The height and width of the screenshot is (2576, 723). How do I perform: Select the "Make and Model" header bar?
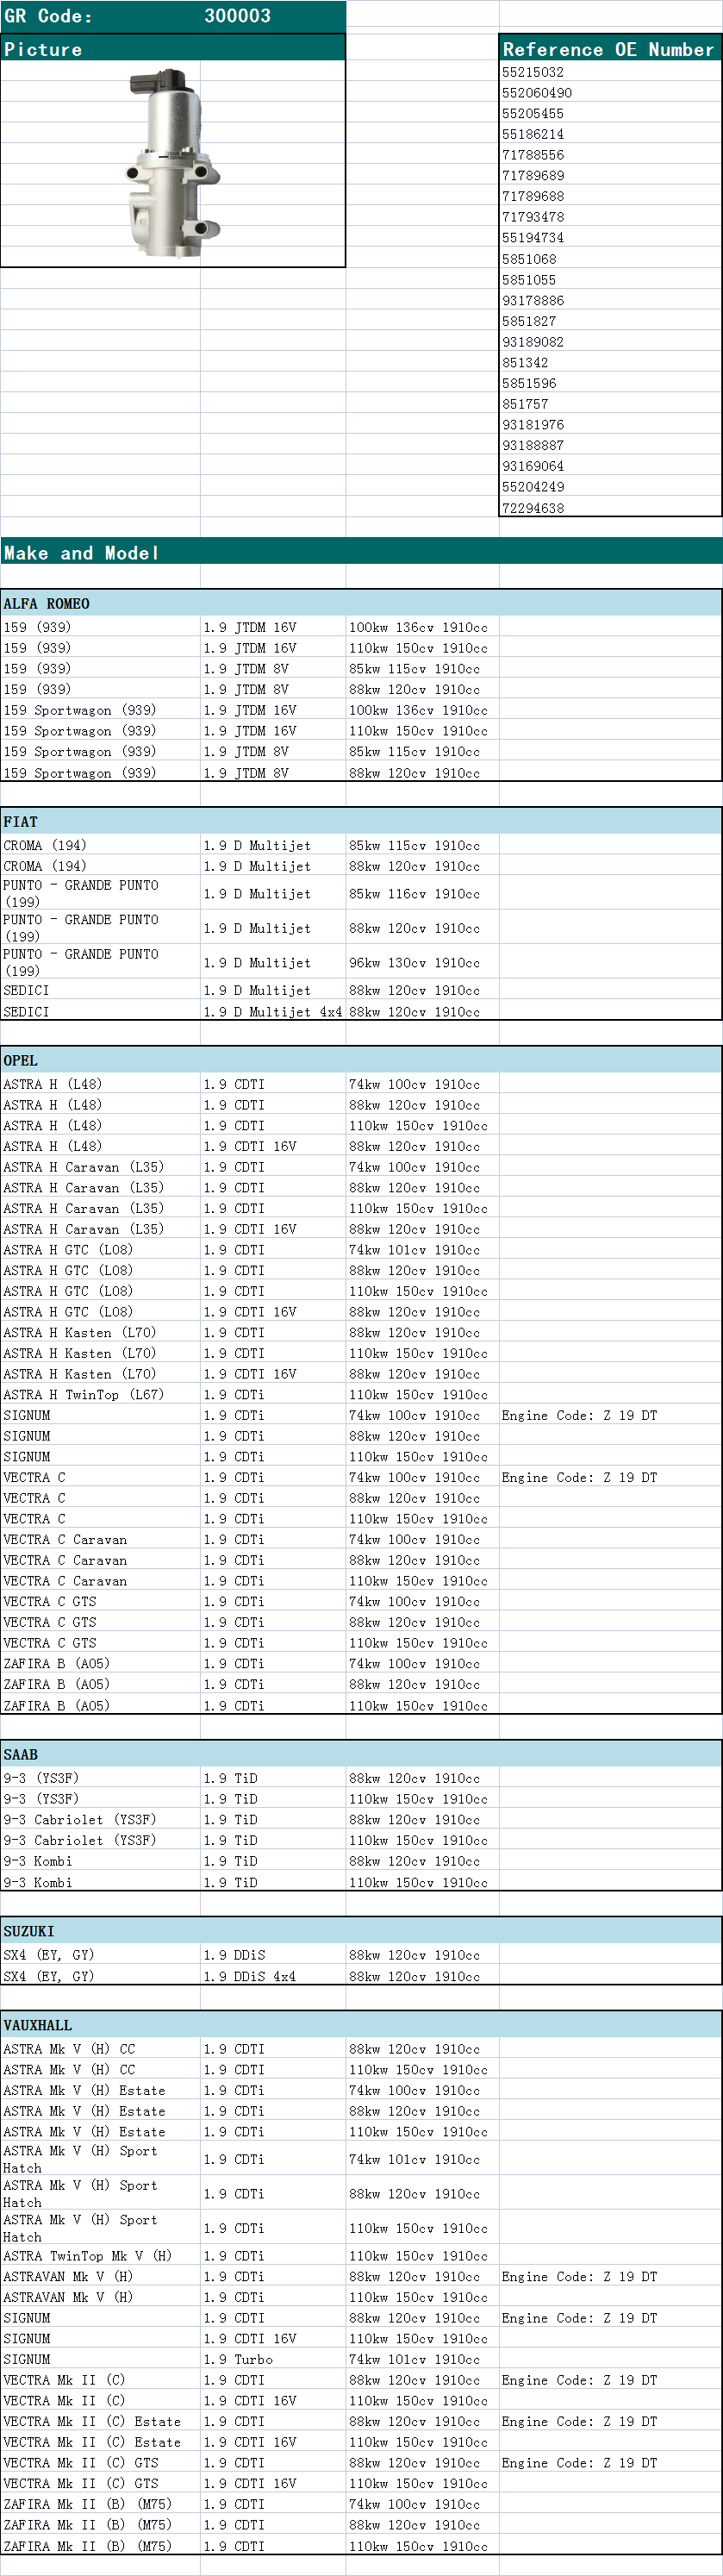361,552
